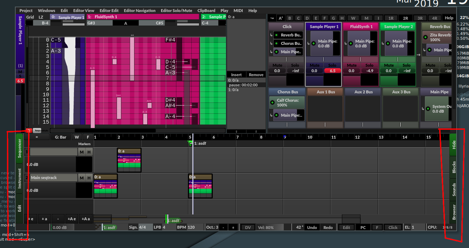Toggle the Chorus Bus send enable dot in Click strip
469x248 pixels.
[276, 43]
